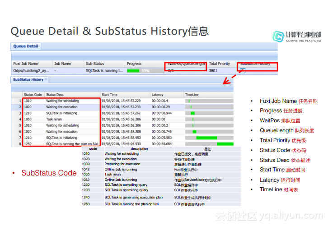
Task: Click code 1052 in the code table
Action: [x=86, y=180]
